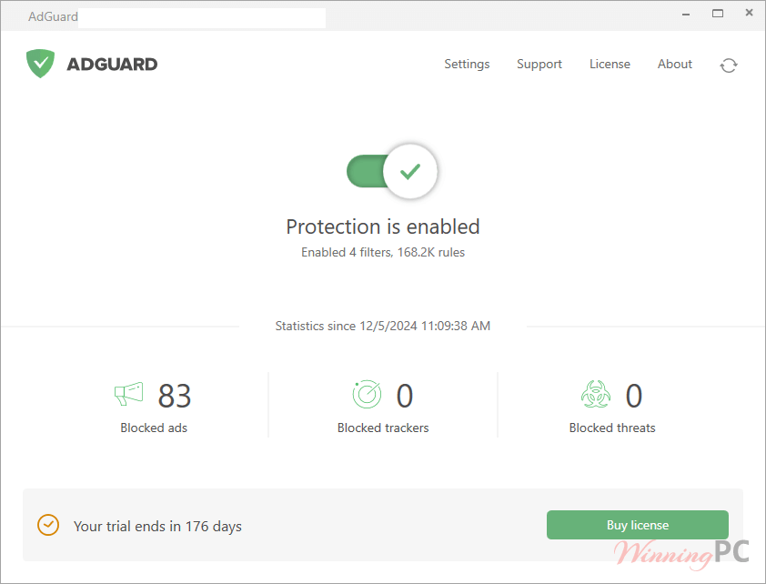Click the biohazard Blocked threats icon
This screenshot has width=766, height=584.
(x=596, y=393)
